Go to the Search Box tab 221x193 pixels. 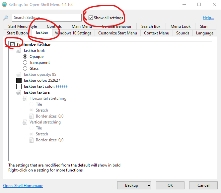coord(151,26)
